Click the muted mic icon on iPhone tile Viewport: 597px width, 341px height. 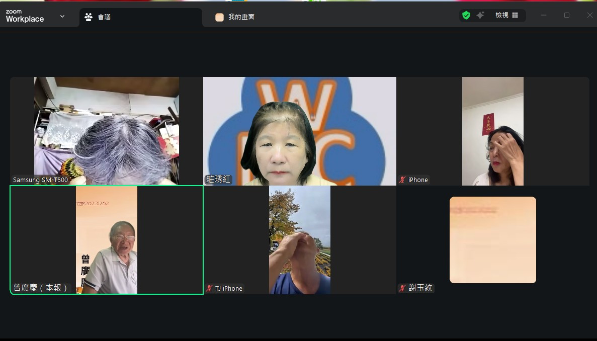pyautogui.click(x=402, y=180)
